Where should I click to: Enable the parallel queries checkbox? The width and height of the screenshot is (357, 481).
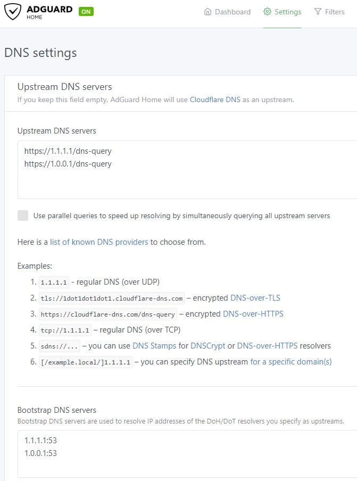coord(23,215)
